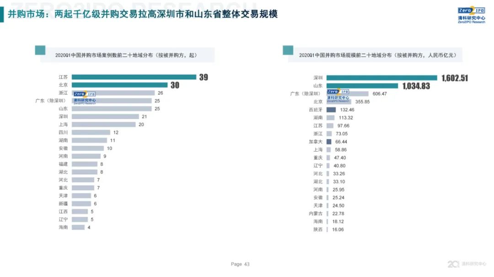The width and height of the screenshot is (494, 277).
Task: Click the 606.47 value label in the right chart
Action: pos(380,94)
